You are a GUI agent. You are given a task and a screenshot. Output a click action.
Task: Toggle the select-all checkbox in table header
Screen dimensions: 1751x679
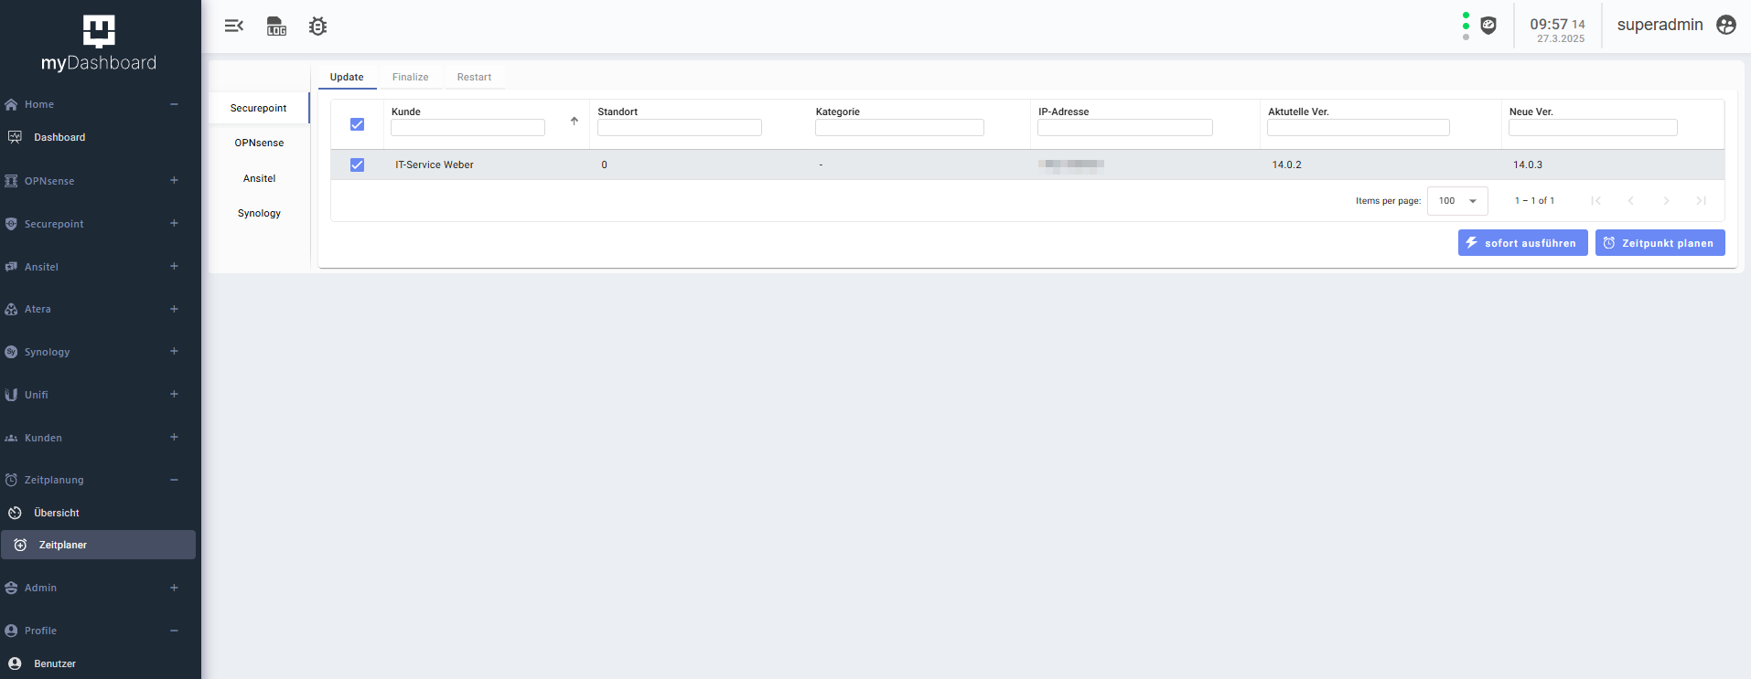(357, 124)
